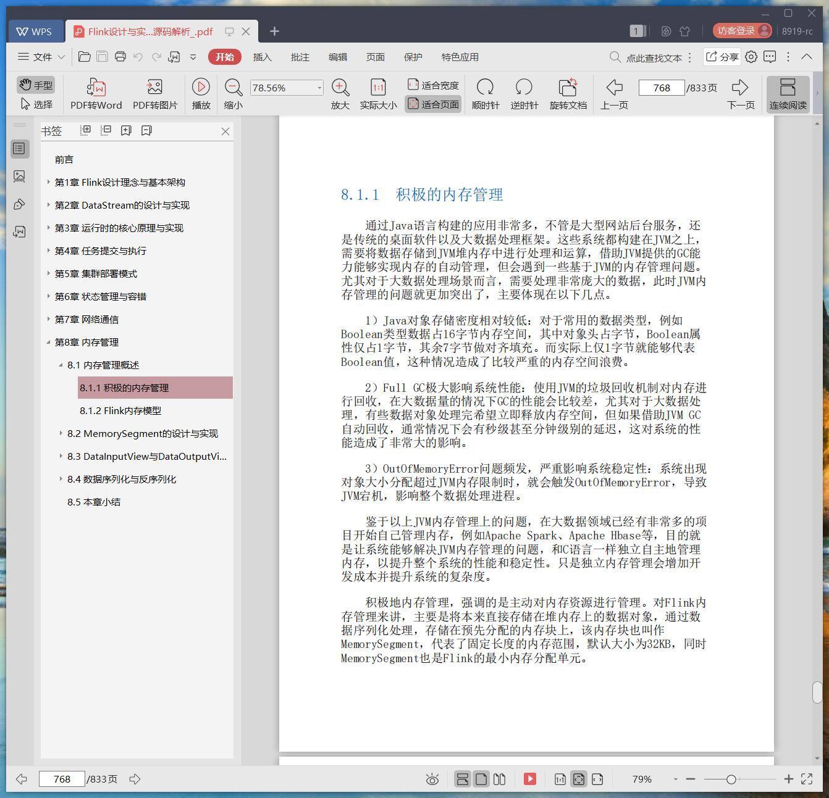Open the folder icon in toolbar
This screenshot has width=829, height=798.
[x=85, y=57]
